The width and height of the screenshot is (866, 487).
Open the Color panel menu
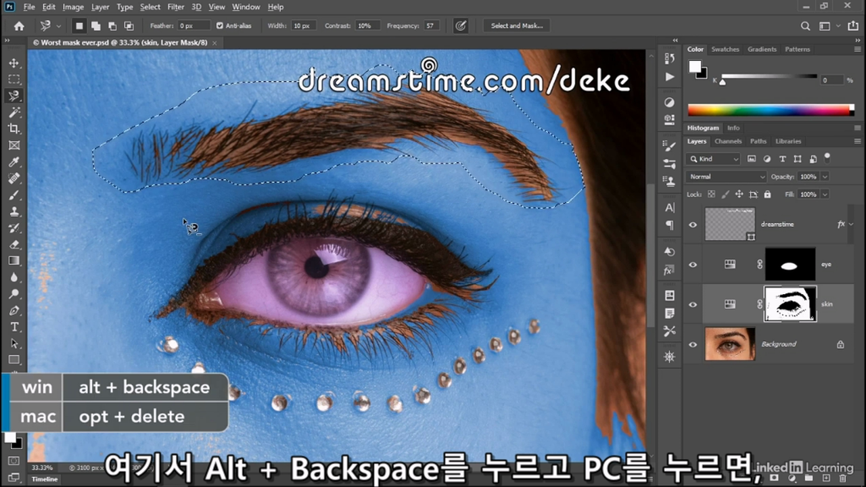(857, 49)
